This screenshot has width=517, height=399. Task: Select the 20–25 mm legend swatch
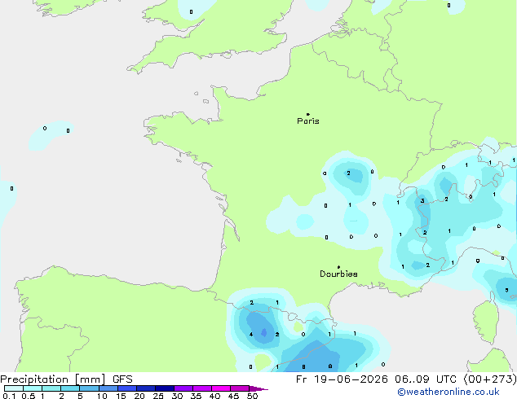(146, 388)
